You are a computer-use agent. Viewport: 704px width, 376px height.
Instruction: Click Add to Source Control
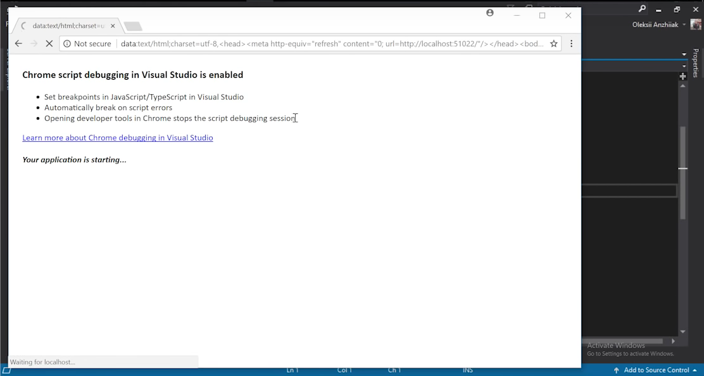tap(657, 370)
